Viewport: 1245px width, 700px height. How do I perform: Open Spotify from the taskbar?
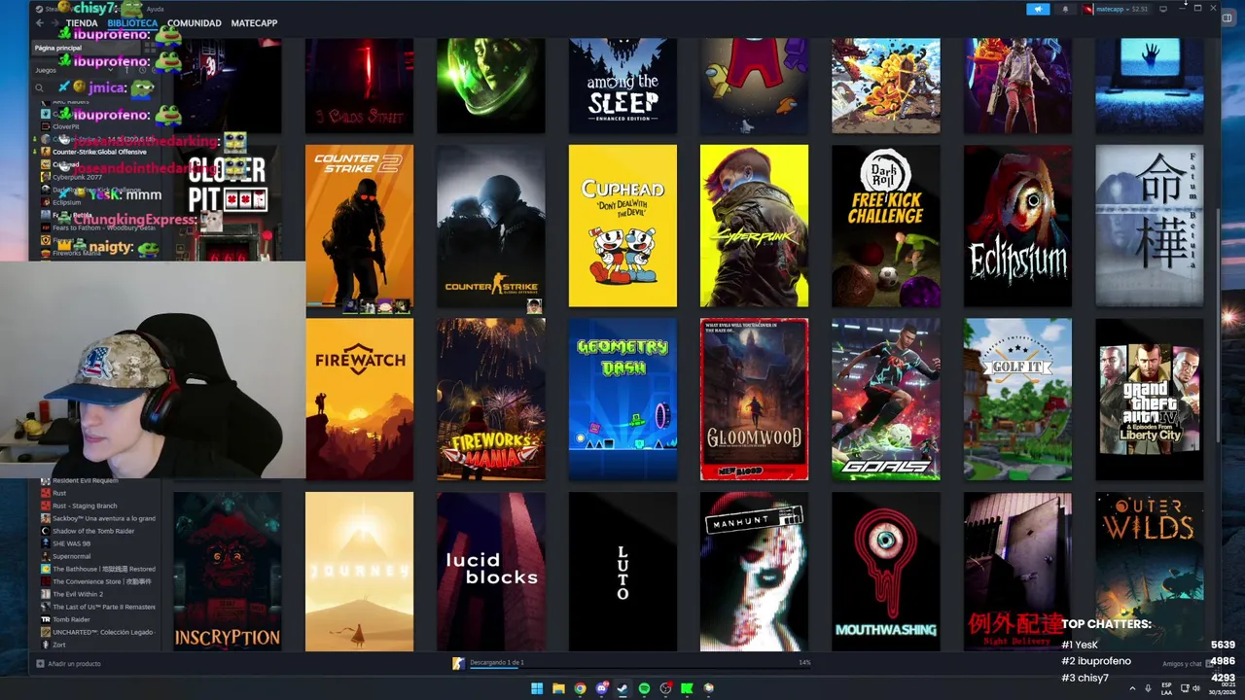(x=644, y=688)
